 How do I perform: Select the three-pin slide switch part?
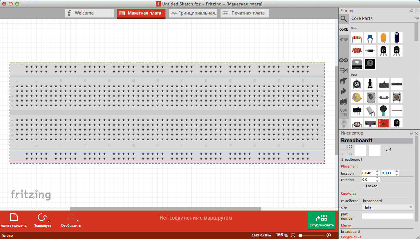click(x=357, y=111)
